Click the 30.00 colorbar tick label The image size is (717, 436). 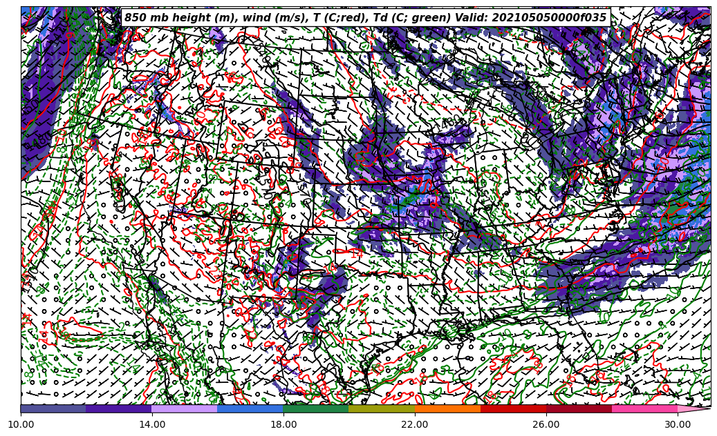click(x=678, y=424)
